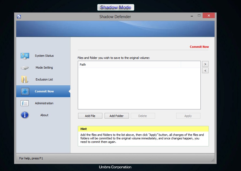Click the '>' arrow button beside the list
The width and height of the screenshot is (241, 171).
[205, 64]
